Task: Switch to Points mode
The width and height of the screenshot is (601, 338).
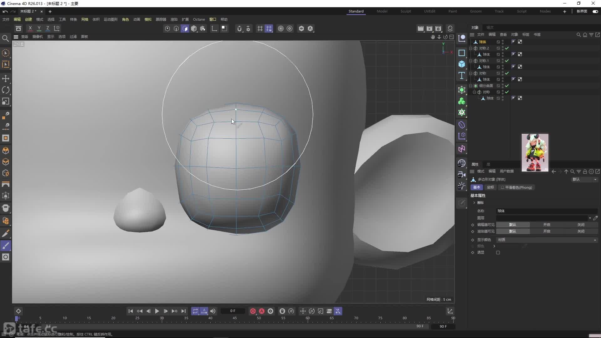Action: (x=167, y=29)
